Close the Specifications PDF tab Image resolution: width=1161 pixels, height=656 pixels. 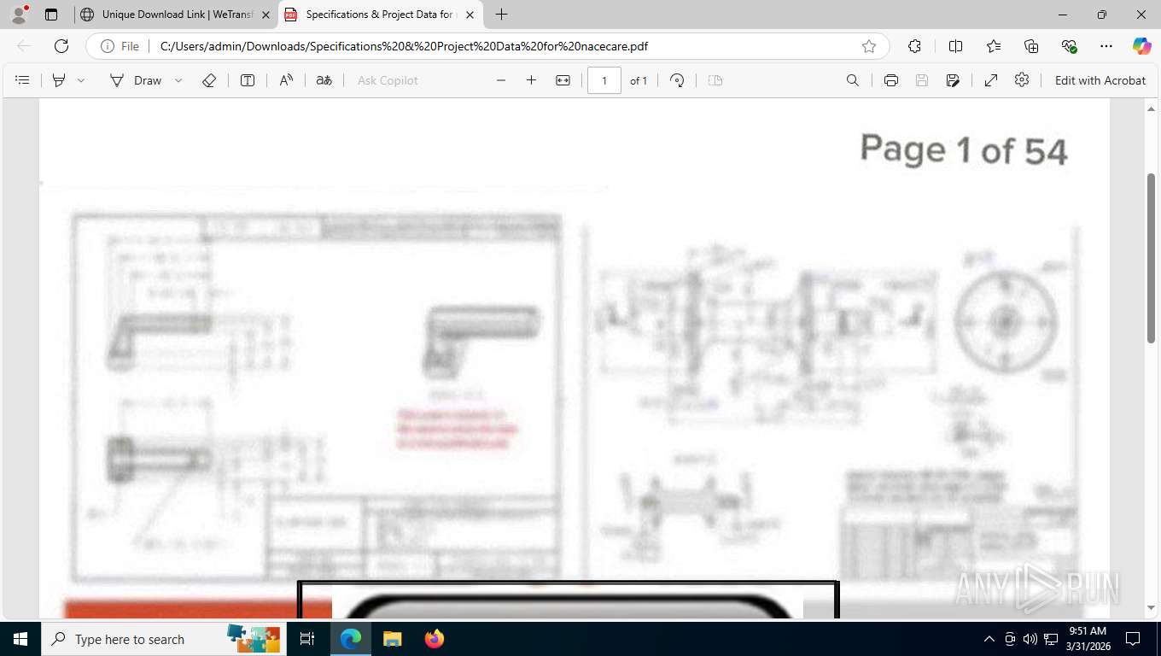tap(470, 15)
